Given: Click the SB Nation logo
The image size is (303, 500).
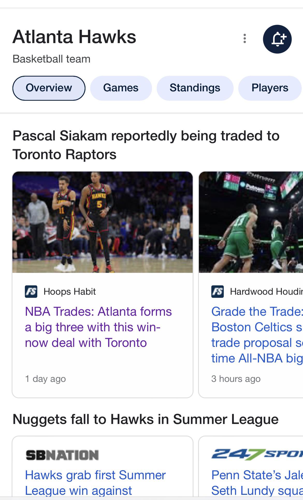Looking at the screenshot, I should pos(62,455).
